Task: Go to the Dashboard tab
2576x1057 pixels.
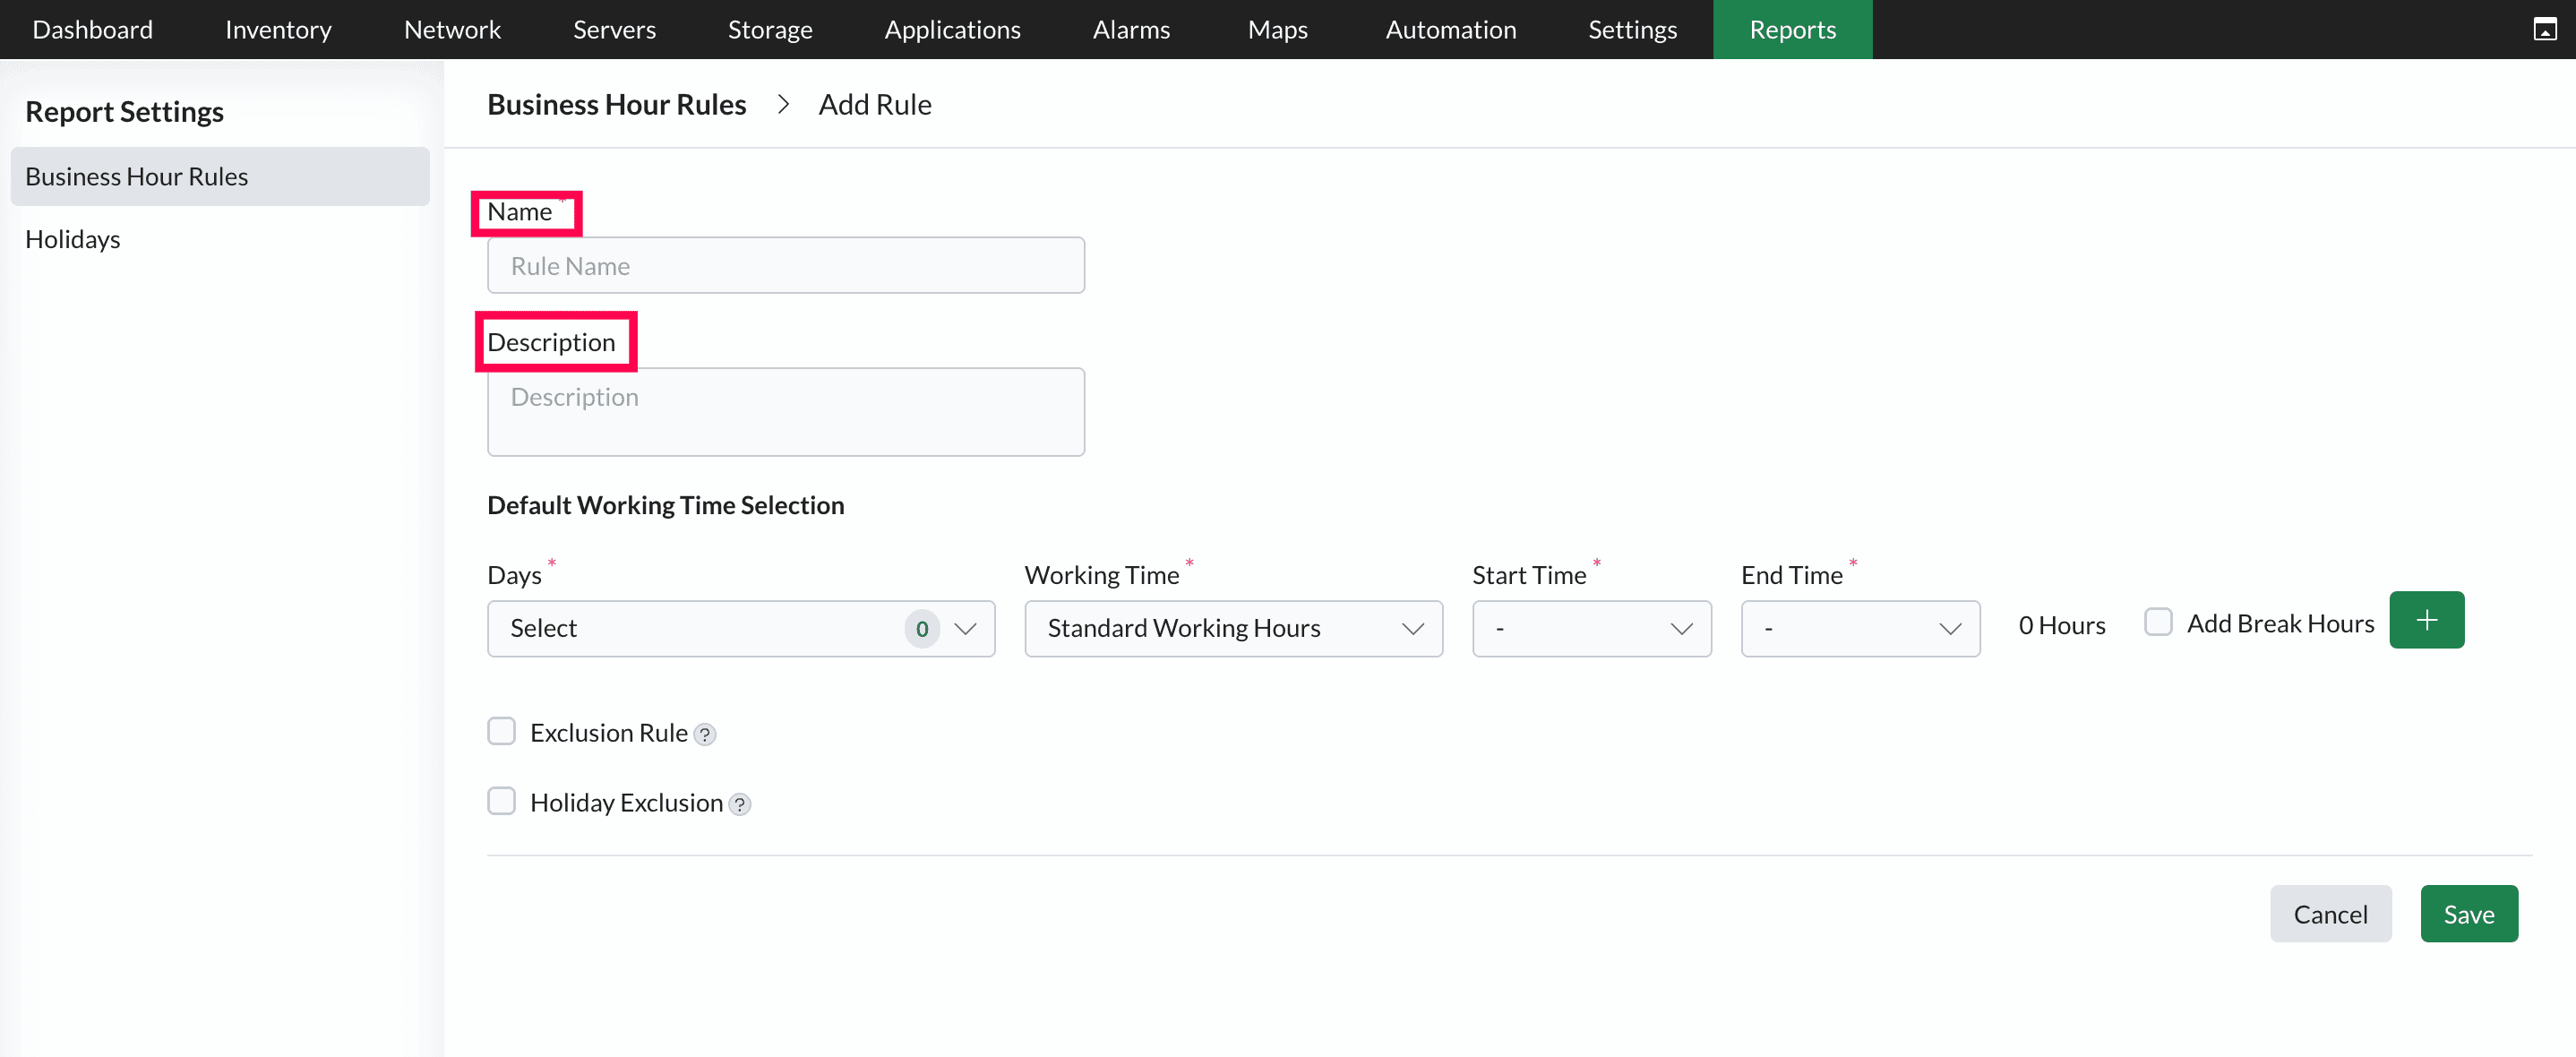Action: [93, 29]
